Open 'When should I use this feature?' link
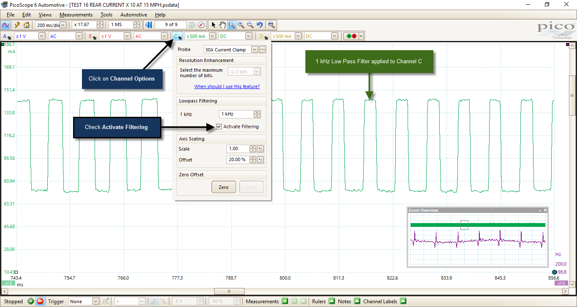 227,86
